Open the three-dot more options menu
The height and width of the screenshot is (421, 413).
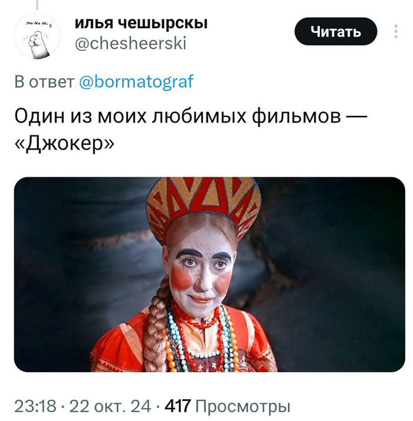click(x=395, y=31)
